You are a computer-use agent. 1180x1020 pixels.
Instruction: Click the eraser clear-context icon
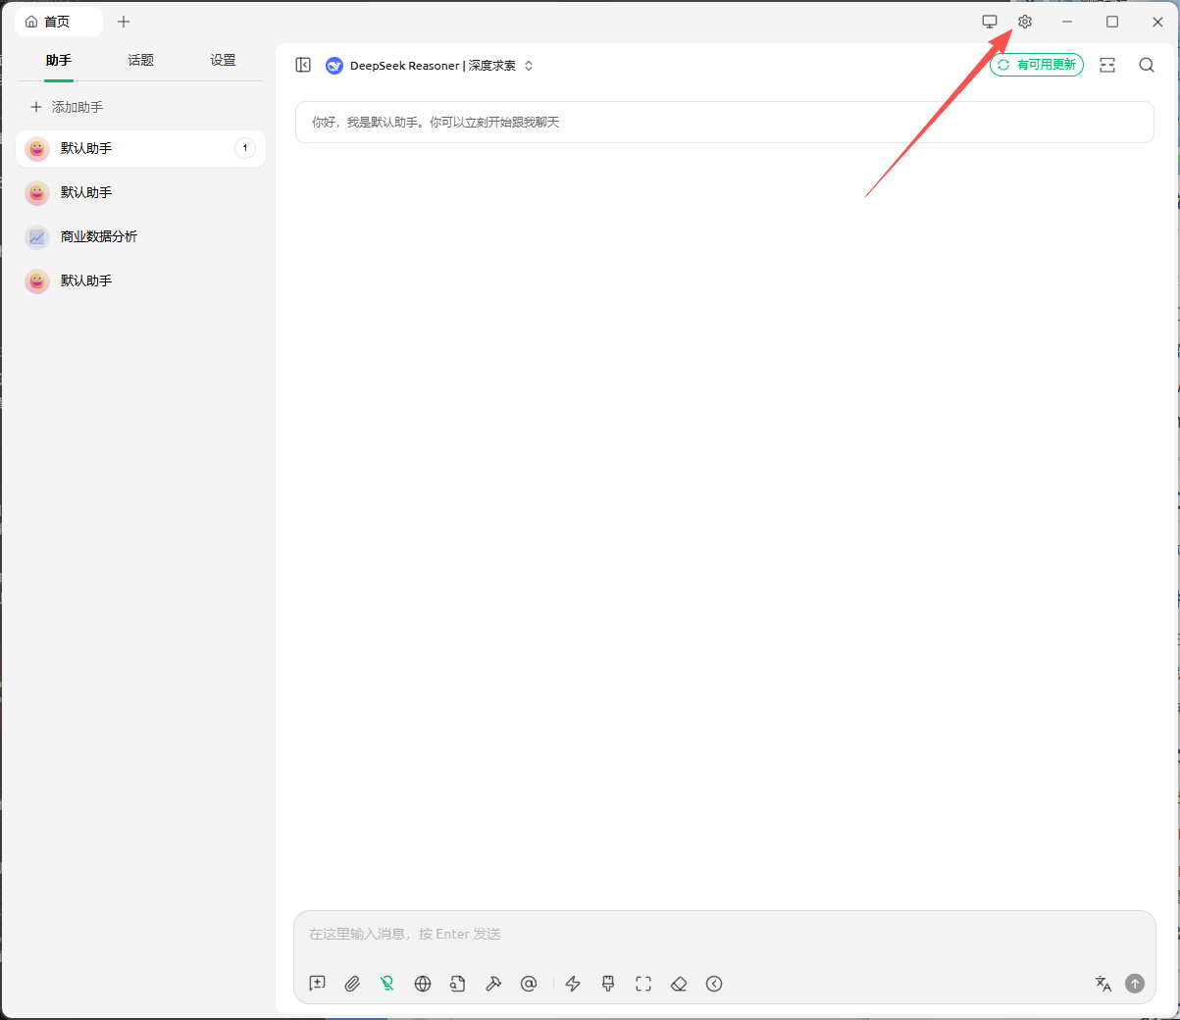pos(679,984)
